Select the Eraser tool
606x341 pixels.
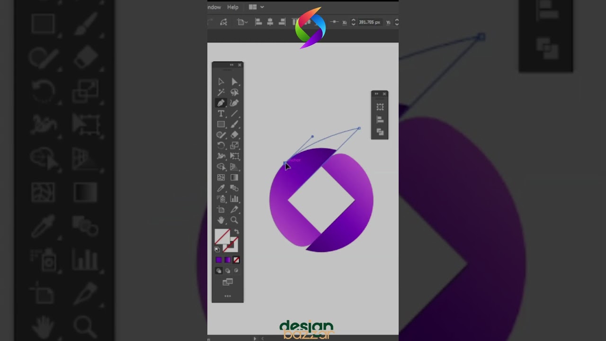[x=234, y=135]
